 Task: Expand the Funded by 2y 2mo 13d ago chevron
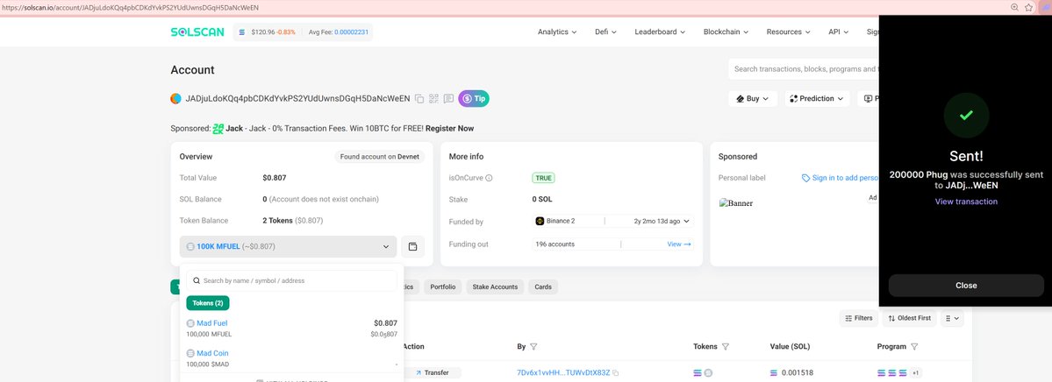(686, 221)
